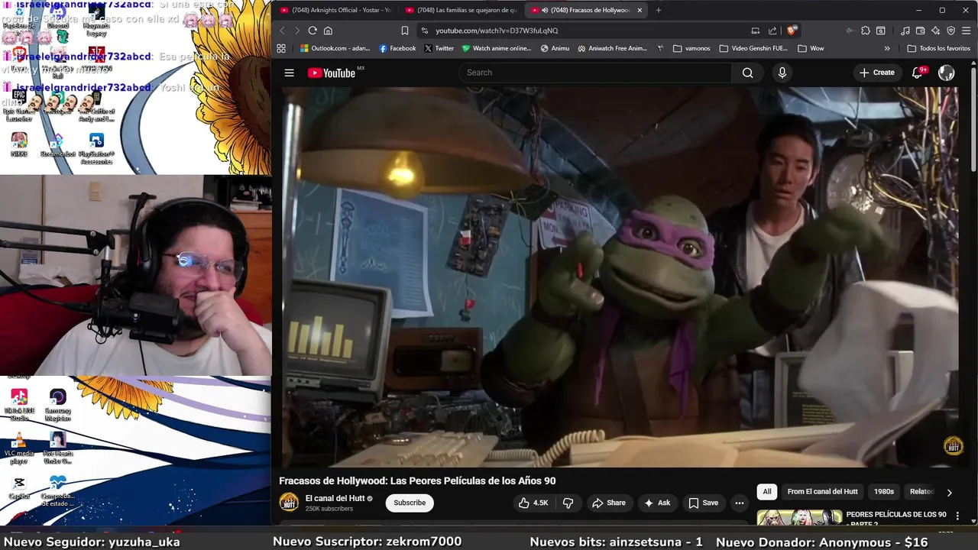Select the All filter chip

click(767, 492)
